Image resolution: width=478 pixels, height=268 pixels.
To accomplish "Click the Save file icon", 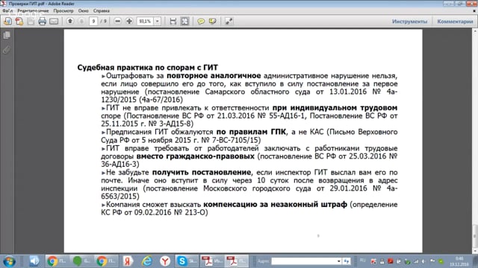I will click(x=31, y=22).
